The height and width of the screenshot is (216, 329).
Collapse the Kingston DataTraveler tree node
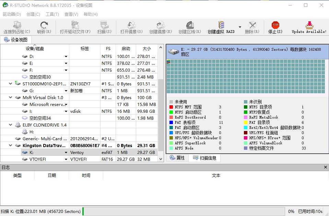coord(11,145)
